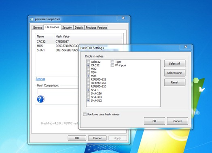Enable the MD4 hash checkbox

[x=88, y=72]
